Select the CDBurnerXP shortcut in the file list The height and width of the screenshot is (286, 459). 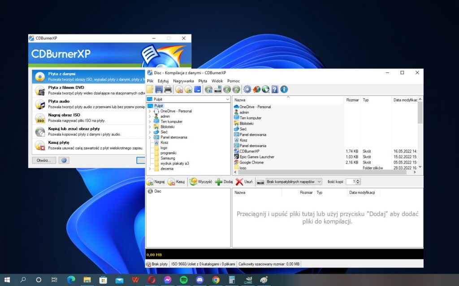point(249,151)
